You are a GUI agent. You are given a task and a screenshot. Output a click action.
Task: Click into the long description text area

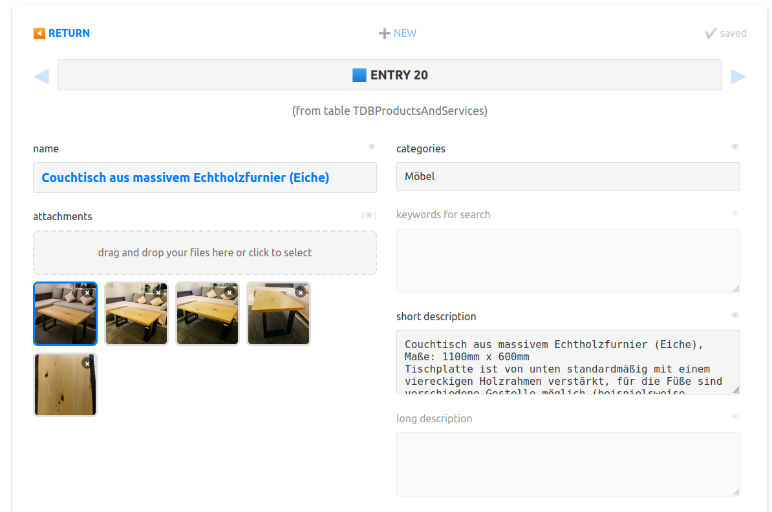tap(568, 464)
